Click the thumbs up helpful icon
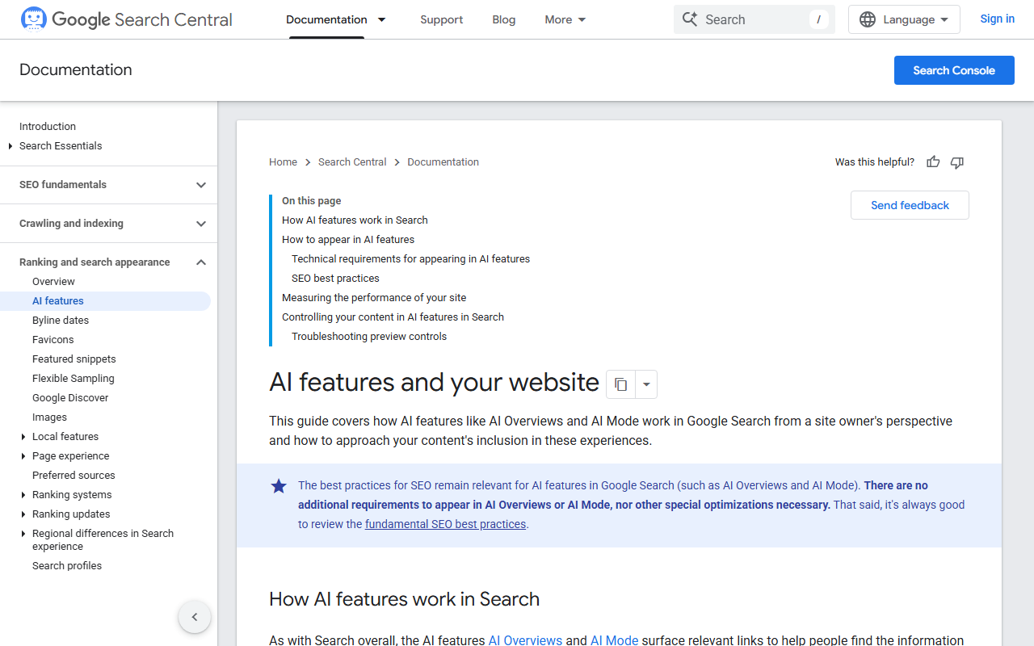1034x646 pixels. pyautogui.click(x=933, y=162)
